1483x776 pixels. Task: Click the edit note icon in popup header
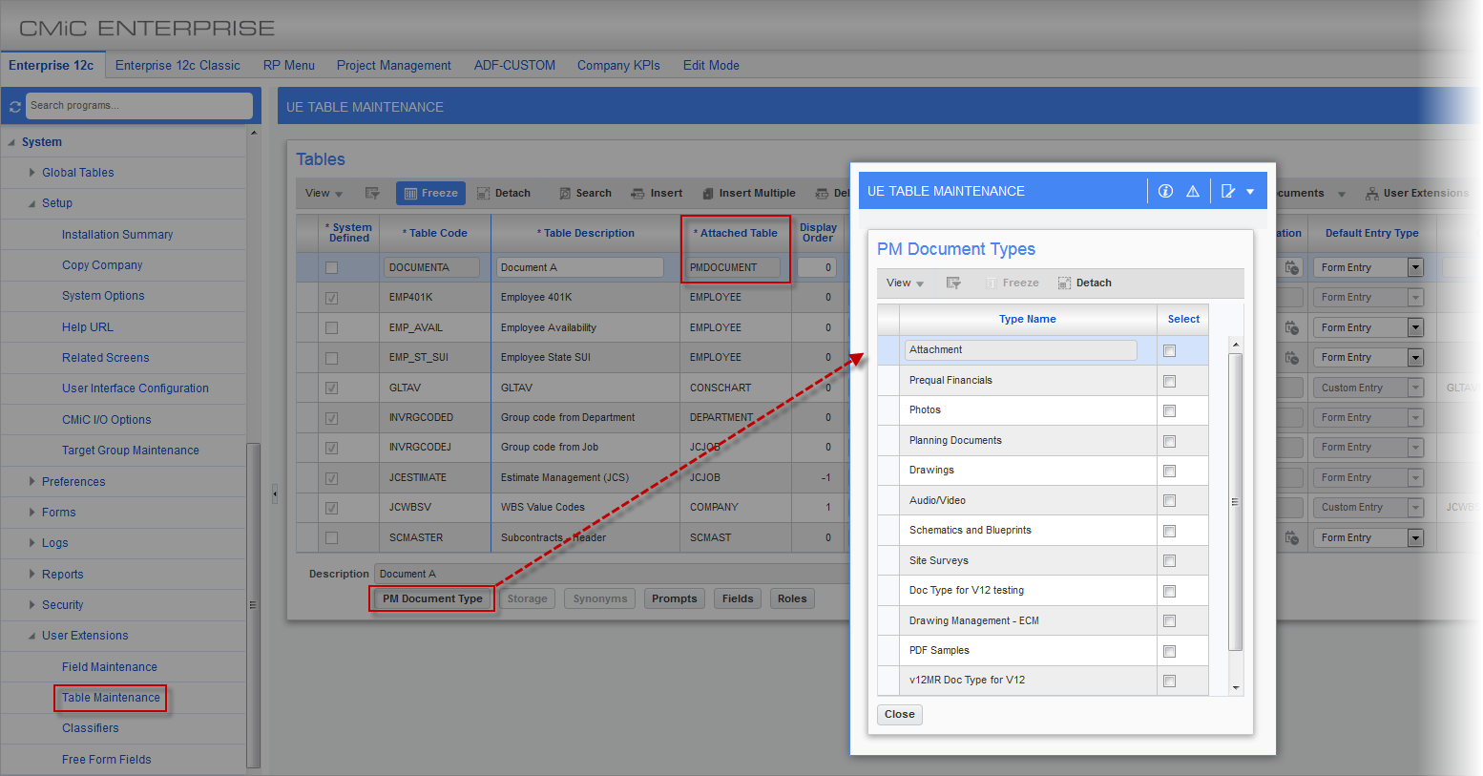click(1228, 191)
